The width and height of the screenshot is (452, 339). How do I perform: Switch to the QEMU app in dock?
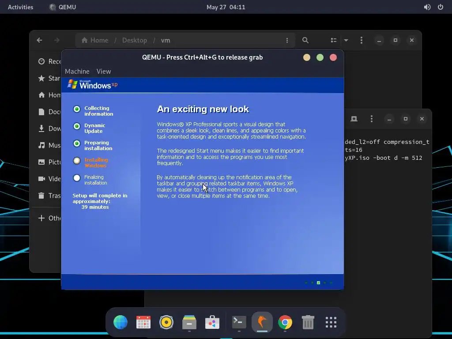click(x=262, y=322)
